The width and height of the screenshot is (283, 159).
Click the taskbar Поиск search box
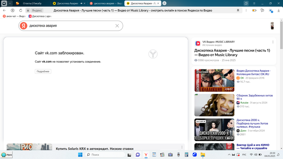(x=105, y=155)
